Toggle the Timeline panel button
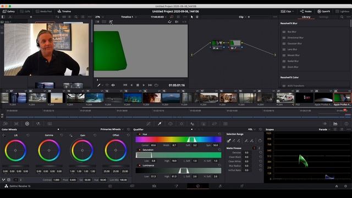This screenshot has height=198, width=352. click(x=64, y=12)
